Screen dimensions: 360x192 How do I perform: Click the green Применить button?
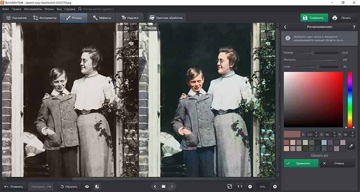tap(301, 163)
